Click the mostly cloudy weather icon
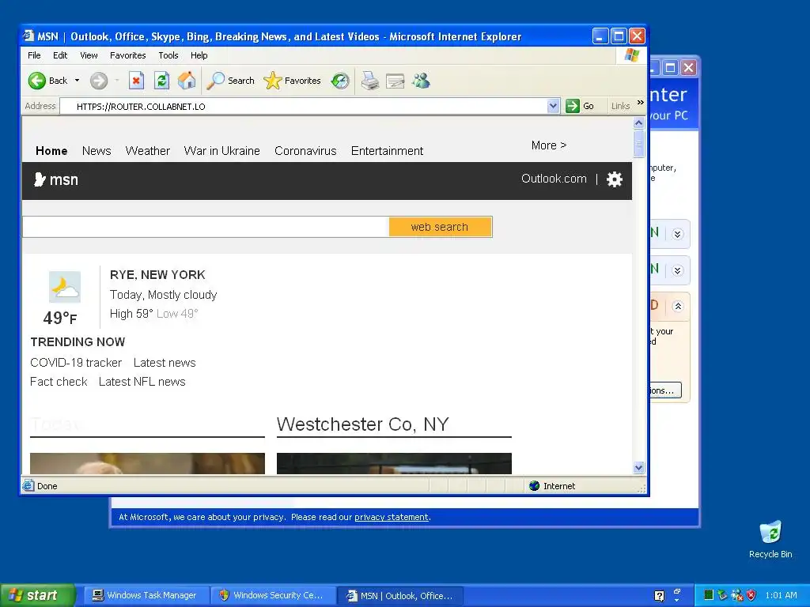The image size is (810, 607). click(65, 287)
